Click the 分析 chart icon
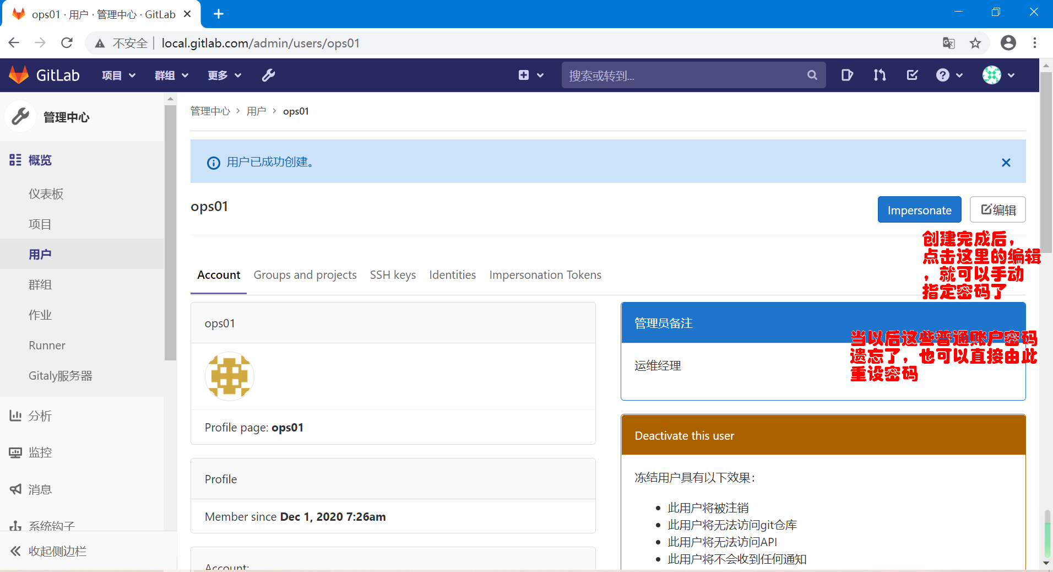1053x572 pixels. click(x=15, y=415)
